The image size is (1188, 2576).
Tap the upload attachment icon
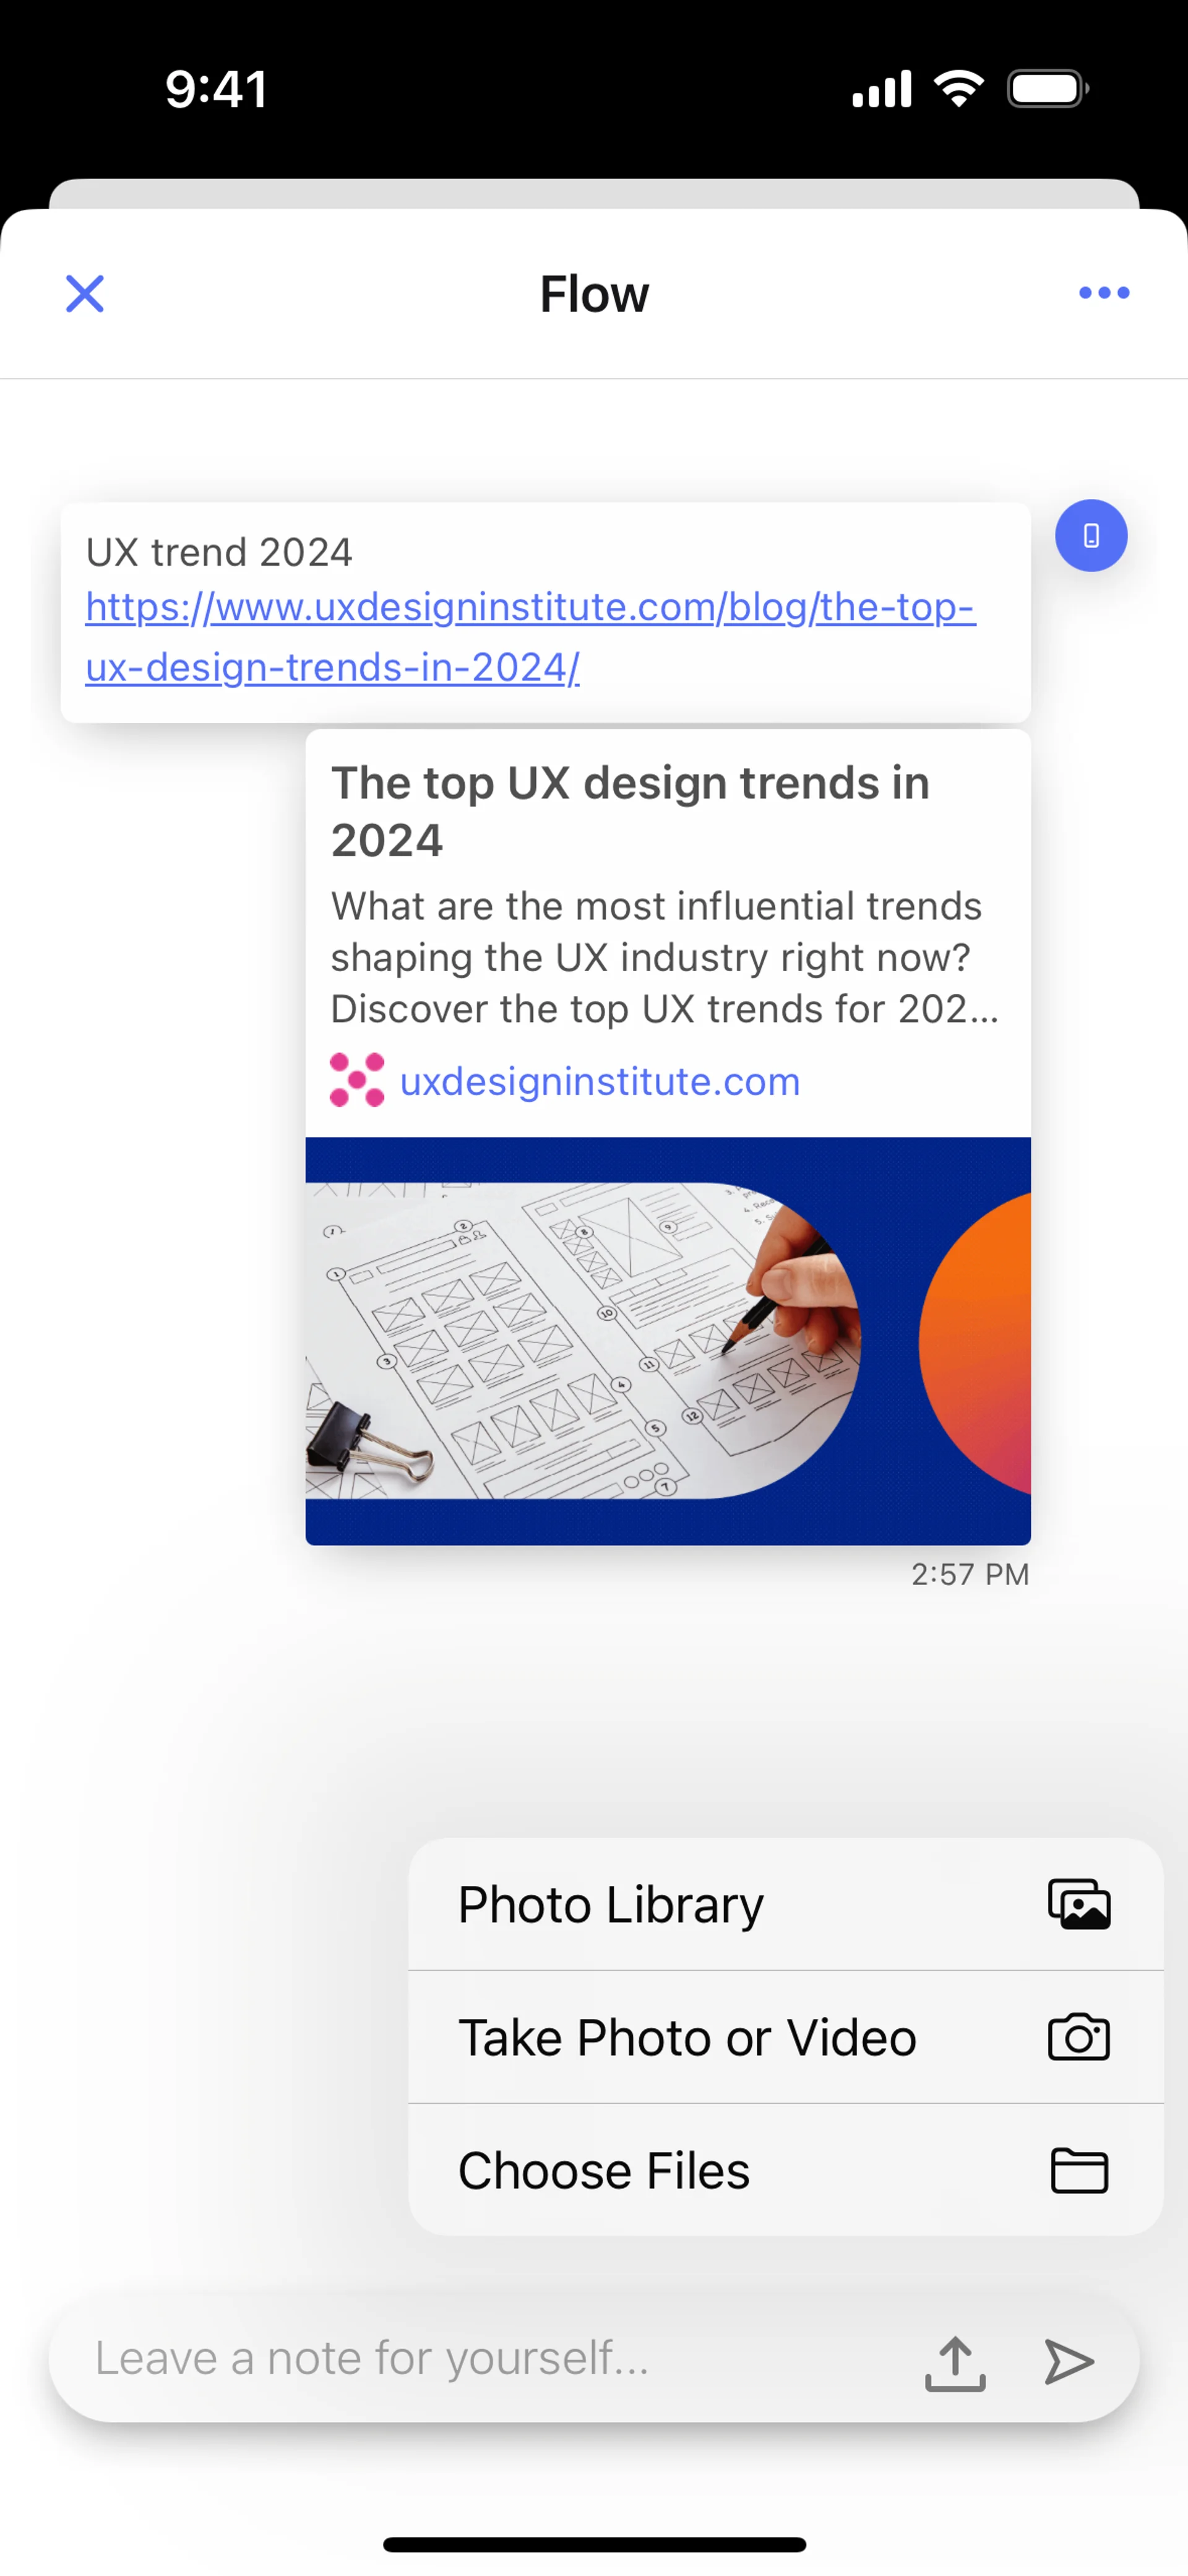955,2363
